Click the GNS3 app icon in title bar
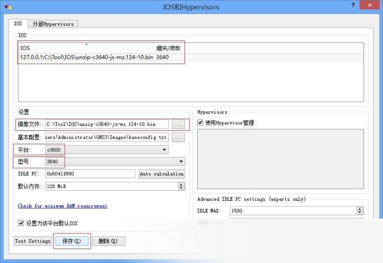Image resolution: width=383 pixels, height=263 pixels. tap(8, 7)
